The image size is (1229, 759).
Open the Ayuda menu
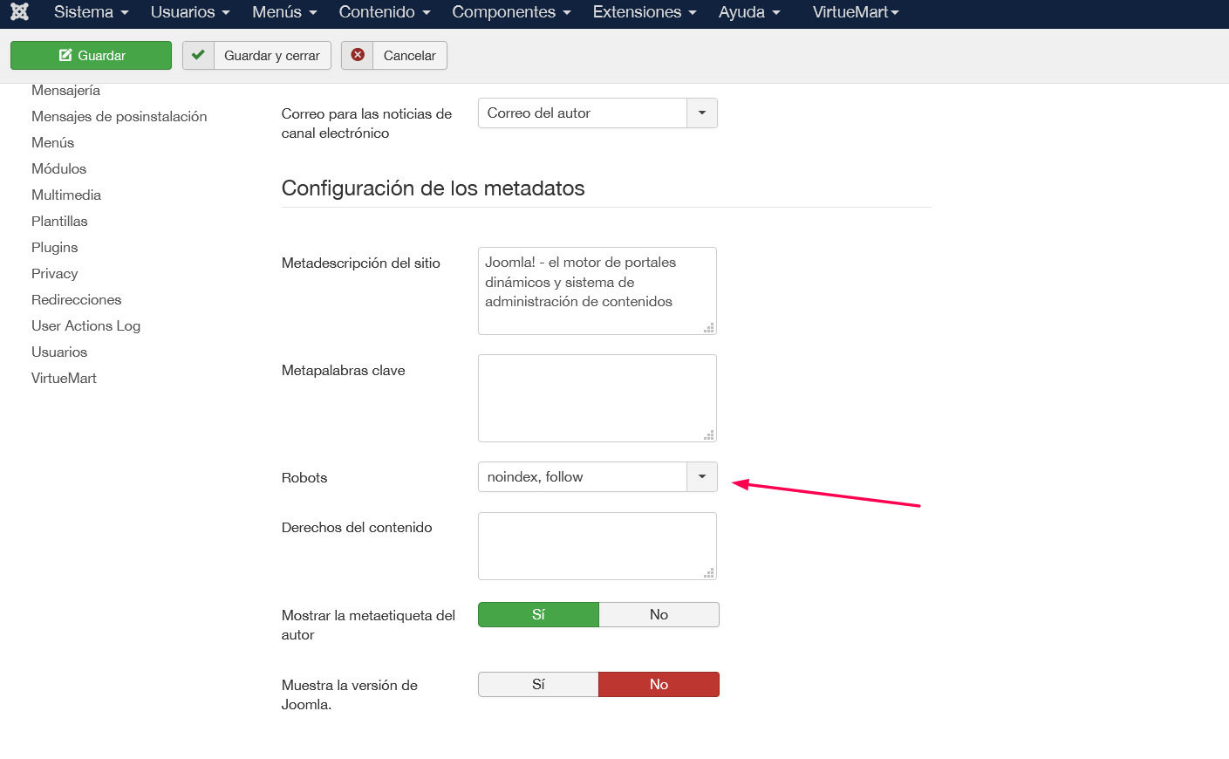tap(749, 12)
